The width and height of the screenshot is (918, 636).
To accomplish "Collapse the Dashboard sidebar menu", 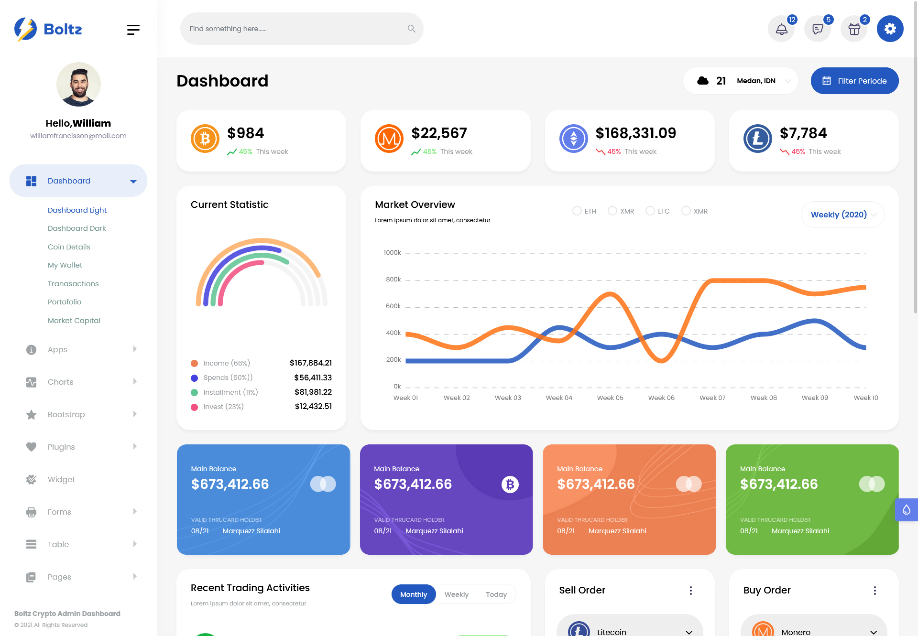I will 78,181.
